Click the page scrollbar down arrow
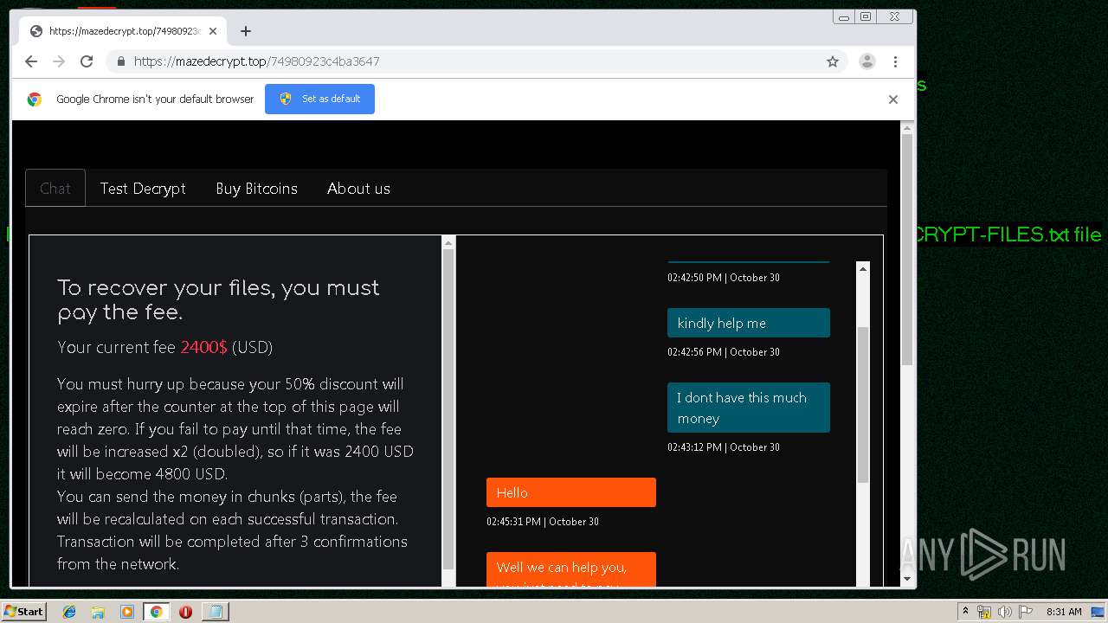Viewport: 1108px width, 623px height. pyautogui.click(x=907, y=579)
